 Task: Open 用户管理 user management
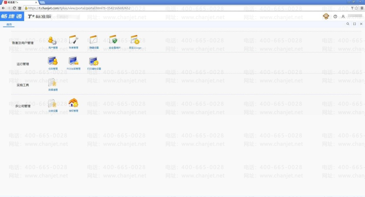click(x=53, y=43)
